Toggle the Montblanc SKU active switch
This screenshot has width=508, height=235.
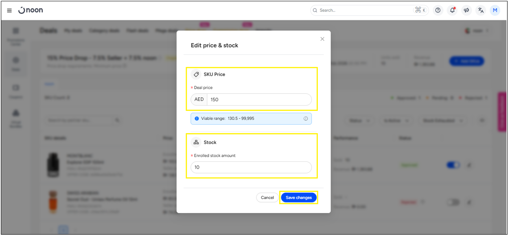click(x=453, y=165)
